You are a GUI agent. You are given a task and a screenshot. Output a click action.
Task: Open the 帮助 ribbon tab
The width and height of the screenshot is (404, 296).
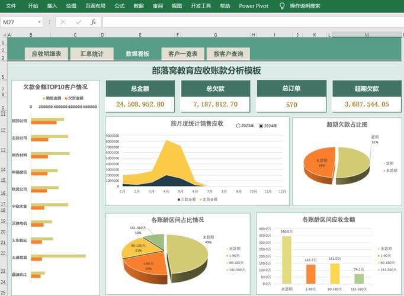[225, 6]
